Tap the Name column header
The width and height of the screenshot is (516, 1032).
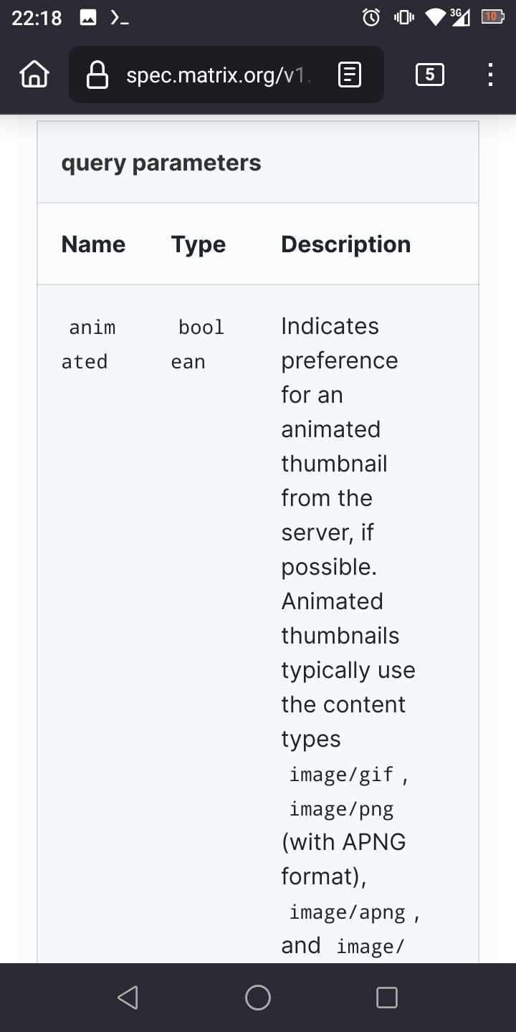[x=93, y=244]
